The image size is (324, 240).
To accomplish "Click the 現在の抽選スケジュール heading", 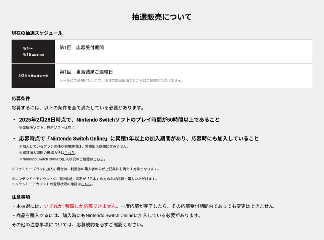I will pyautogui.click(x=37, y=33).
